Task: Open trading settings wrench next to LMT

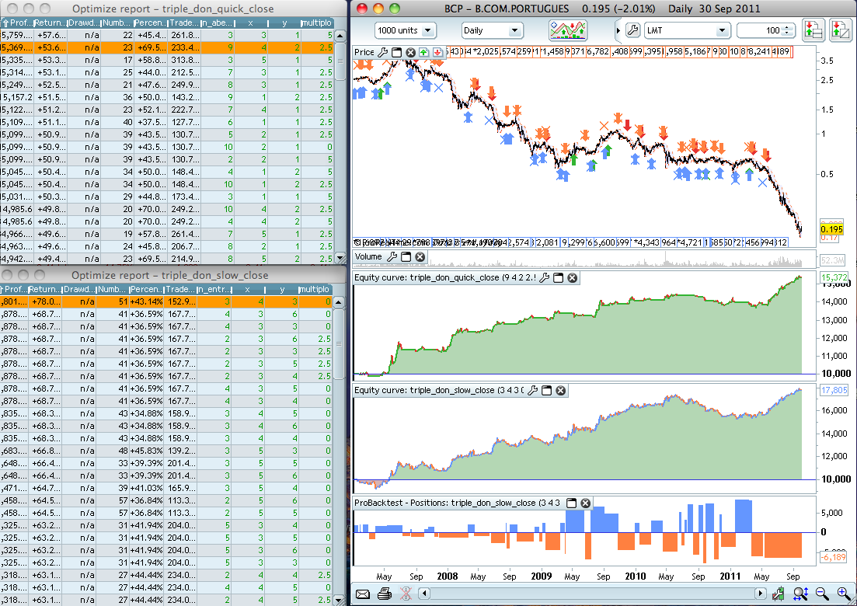Action: pos(632,30)
